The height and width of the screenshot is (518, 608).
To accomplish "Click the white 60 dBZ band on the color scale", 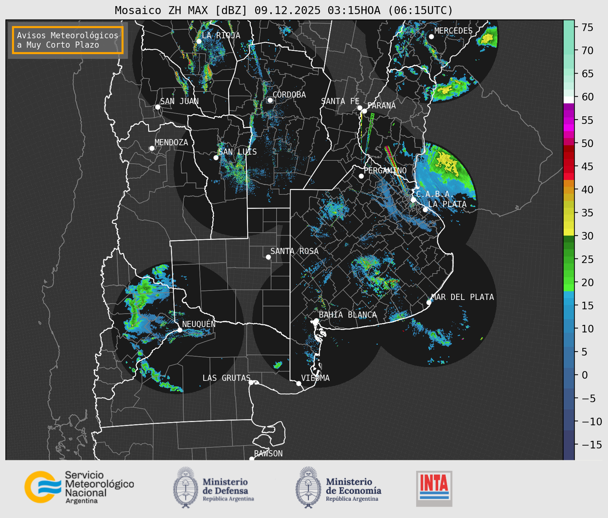I will click(569, 100).
